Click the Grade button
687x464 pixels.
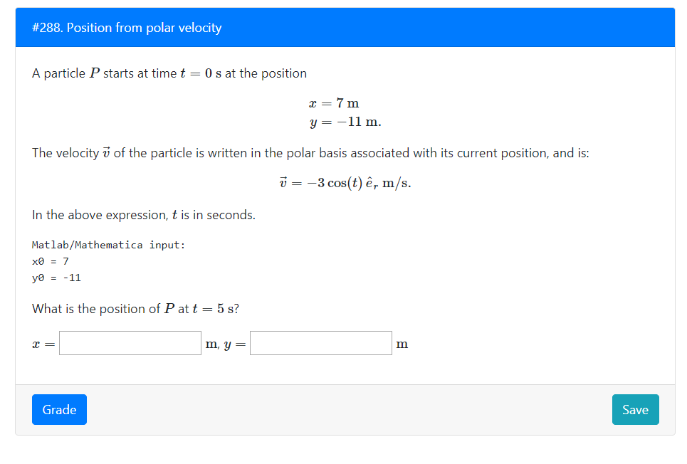coord(58,409)
